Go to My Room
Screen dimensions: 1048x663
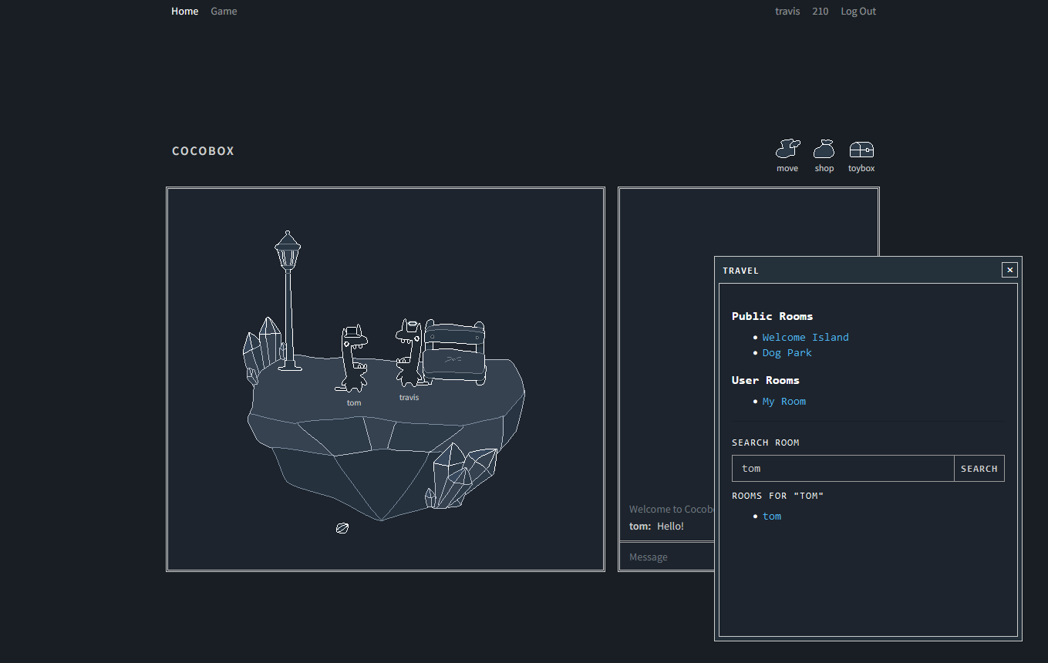pyautogui.click(x=783, y=402)
